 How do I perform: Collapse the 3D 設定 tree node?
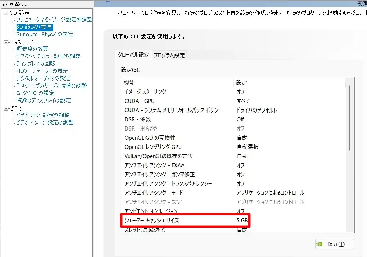click(6, 13)
